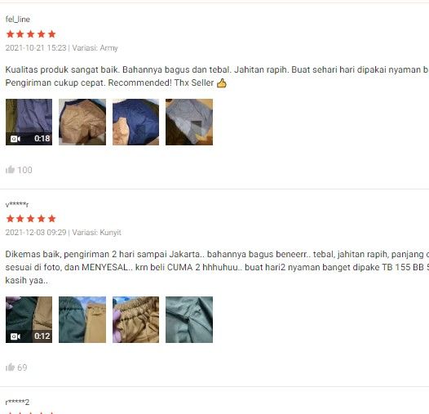
Task: Open the mustard elastic waistband photo
Action: pos(135,319)
